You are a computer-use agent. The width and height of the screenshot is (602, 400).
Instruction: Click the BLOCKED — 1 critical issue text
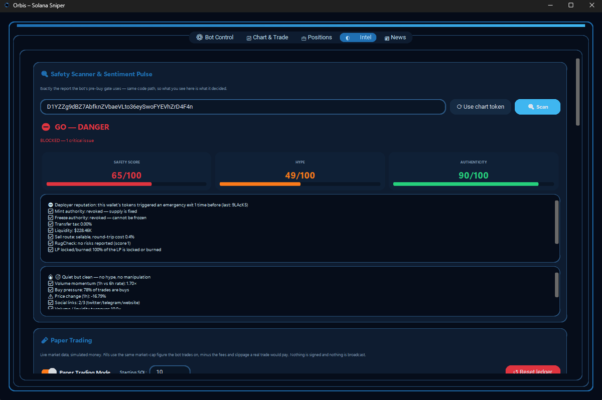point(67,140)
